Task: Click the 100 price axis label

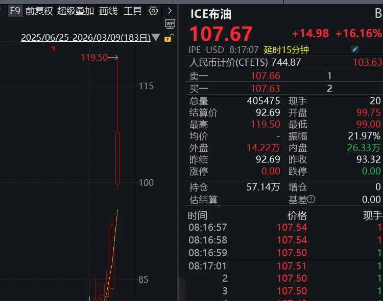Action: 146,183
